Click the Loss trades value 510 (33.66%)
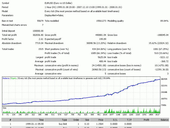 tap(162, 53)
